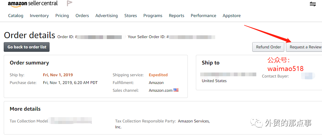The image size is (322, 137).
Task: Click the Amazon Seller Central logo
Action: 33,4
